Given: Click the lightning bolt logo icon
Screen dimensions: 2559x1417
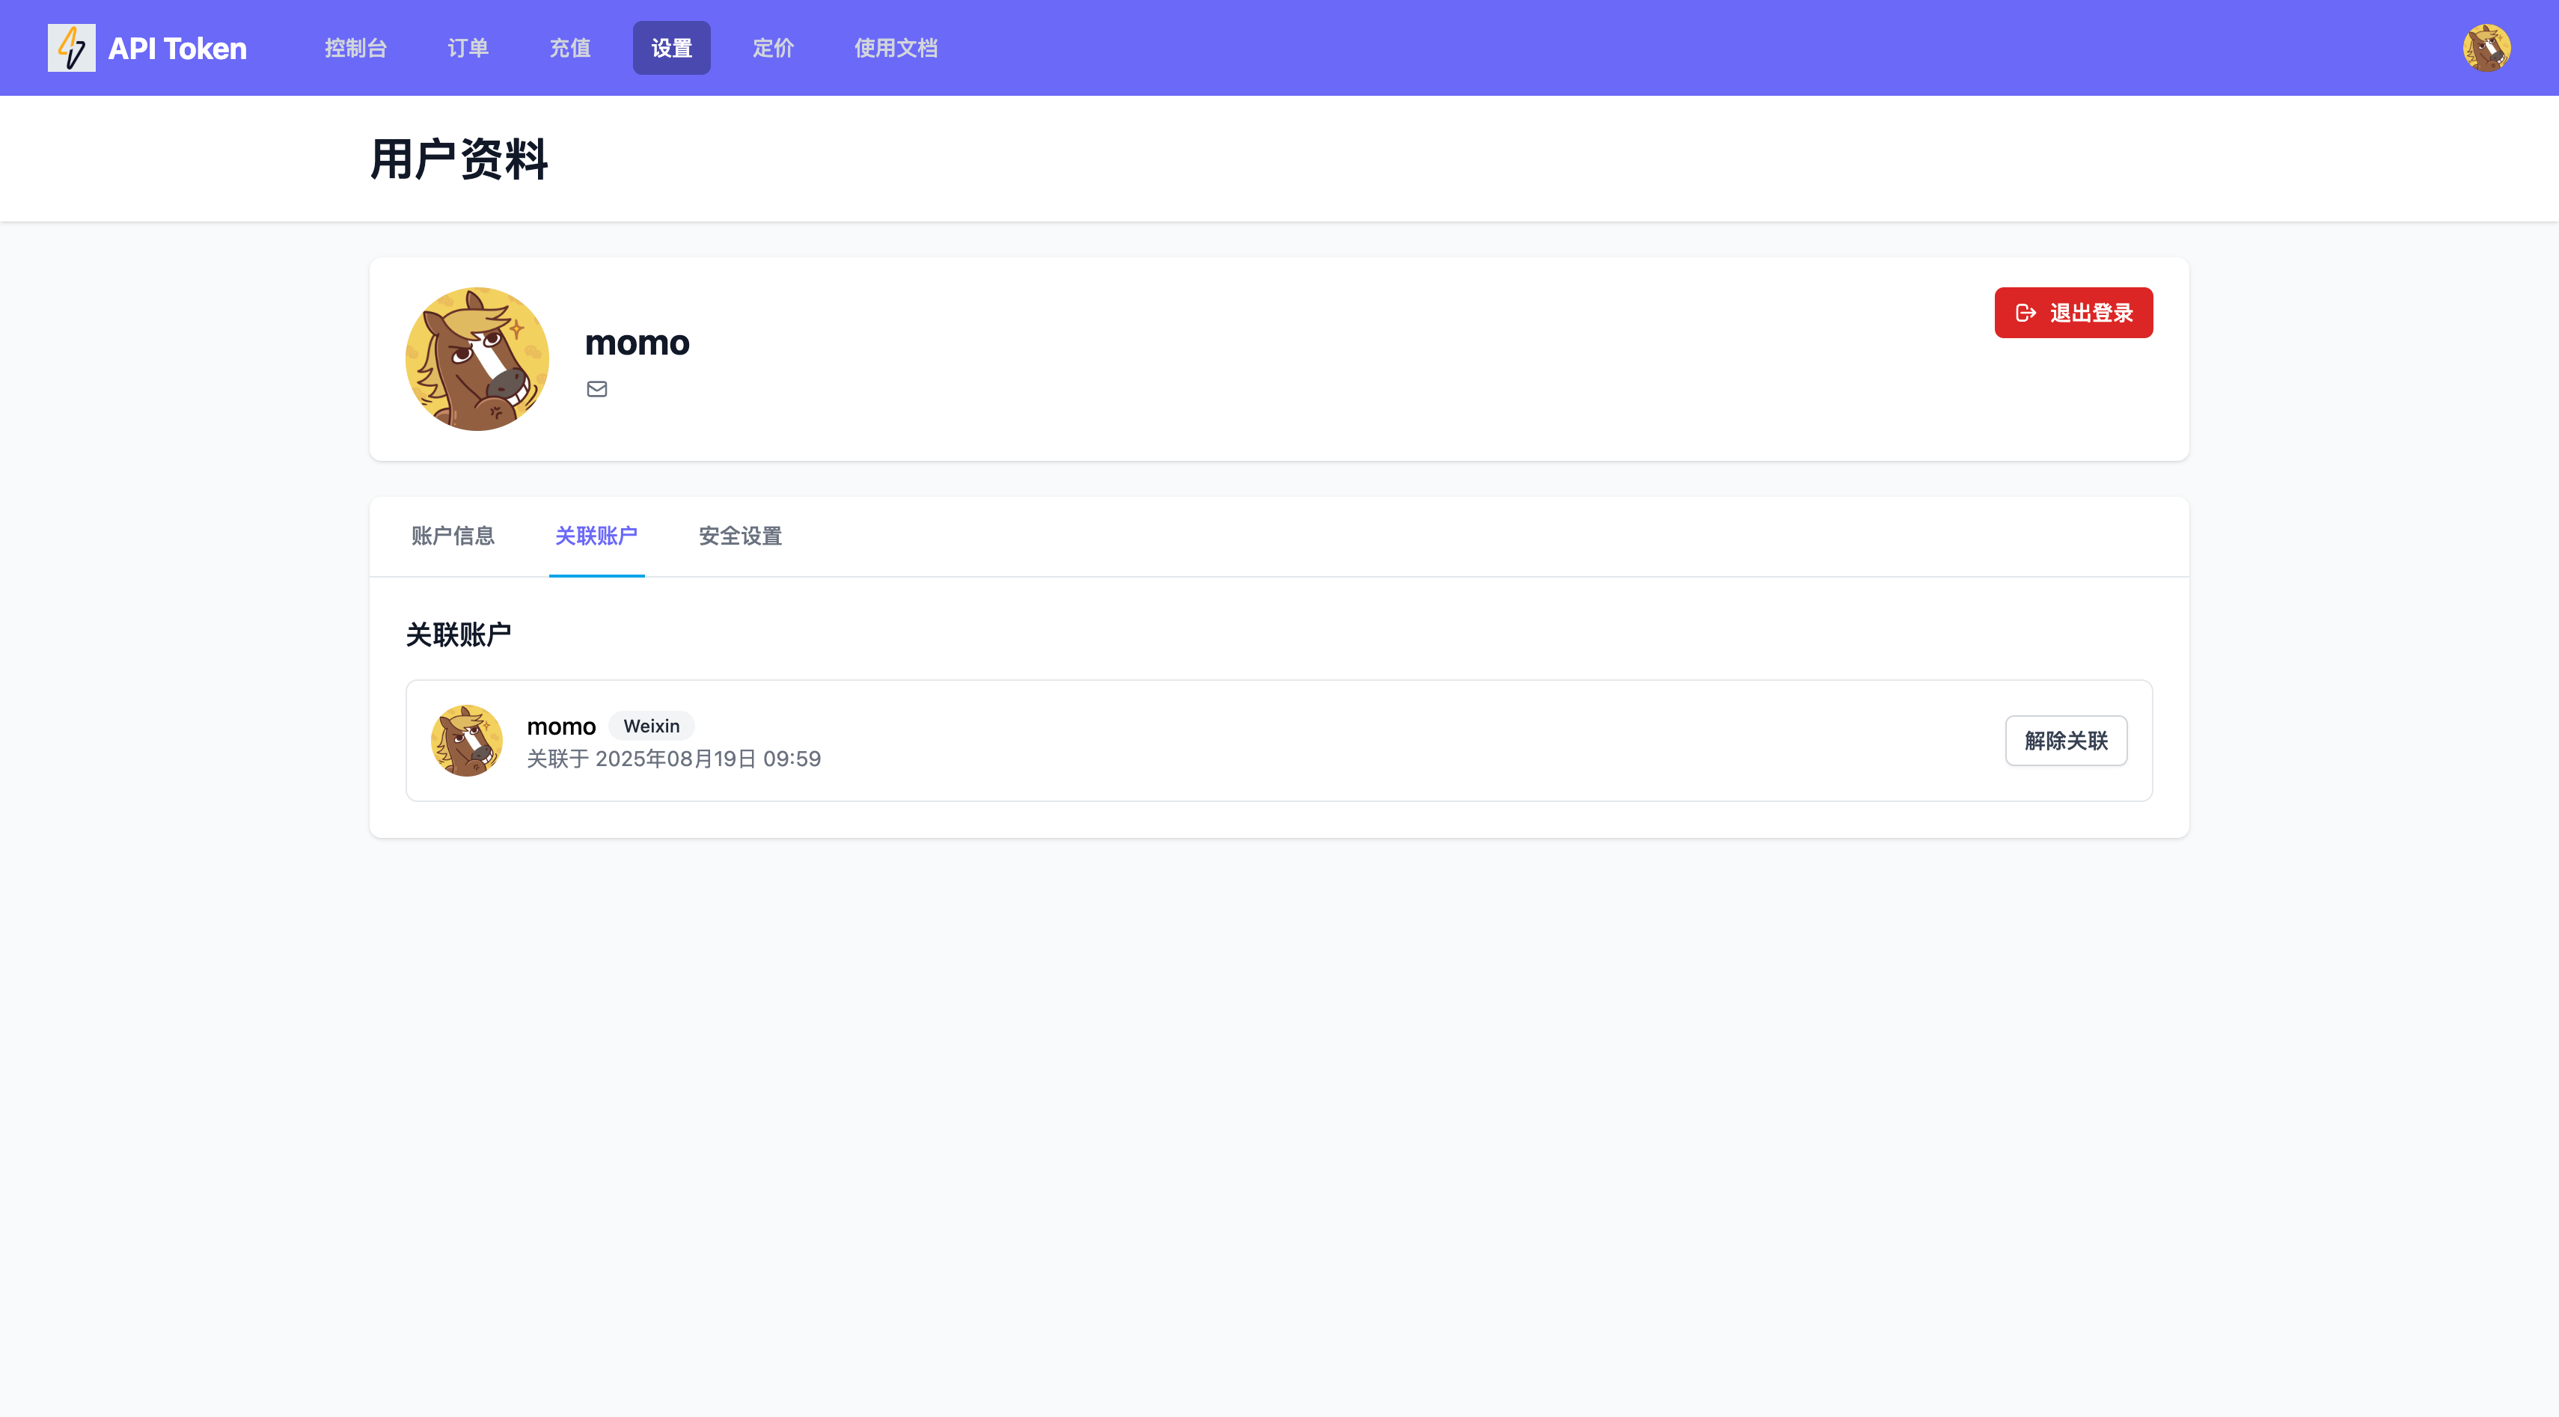Looking at the screenshot, I should tap(72, 48).
